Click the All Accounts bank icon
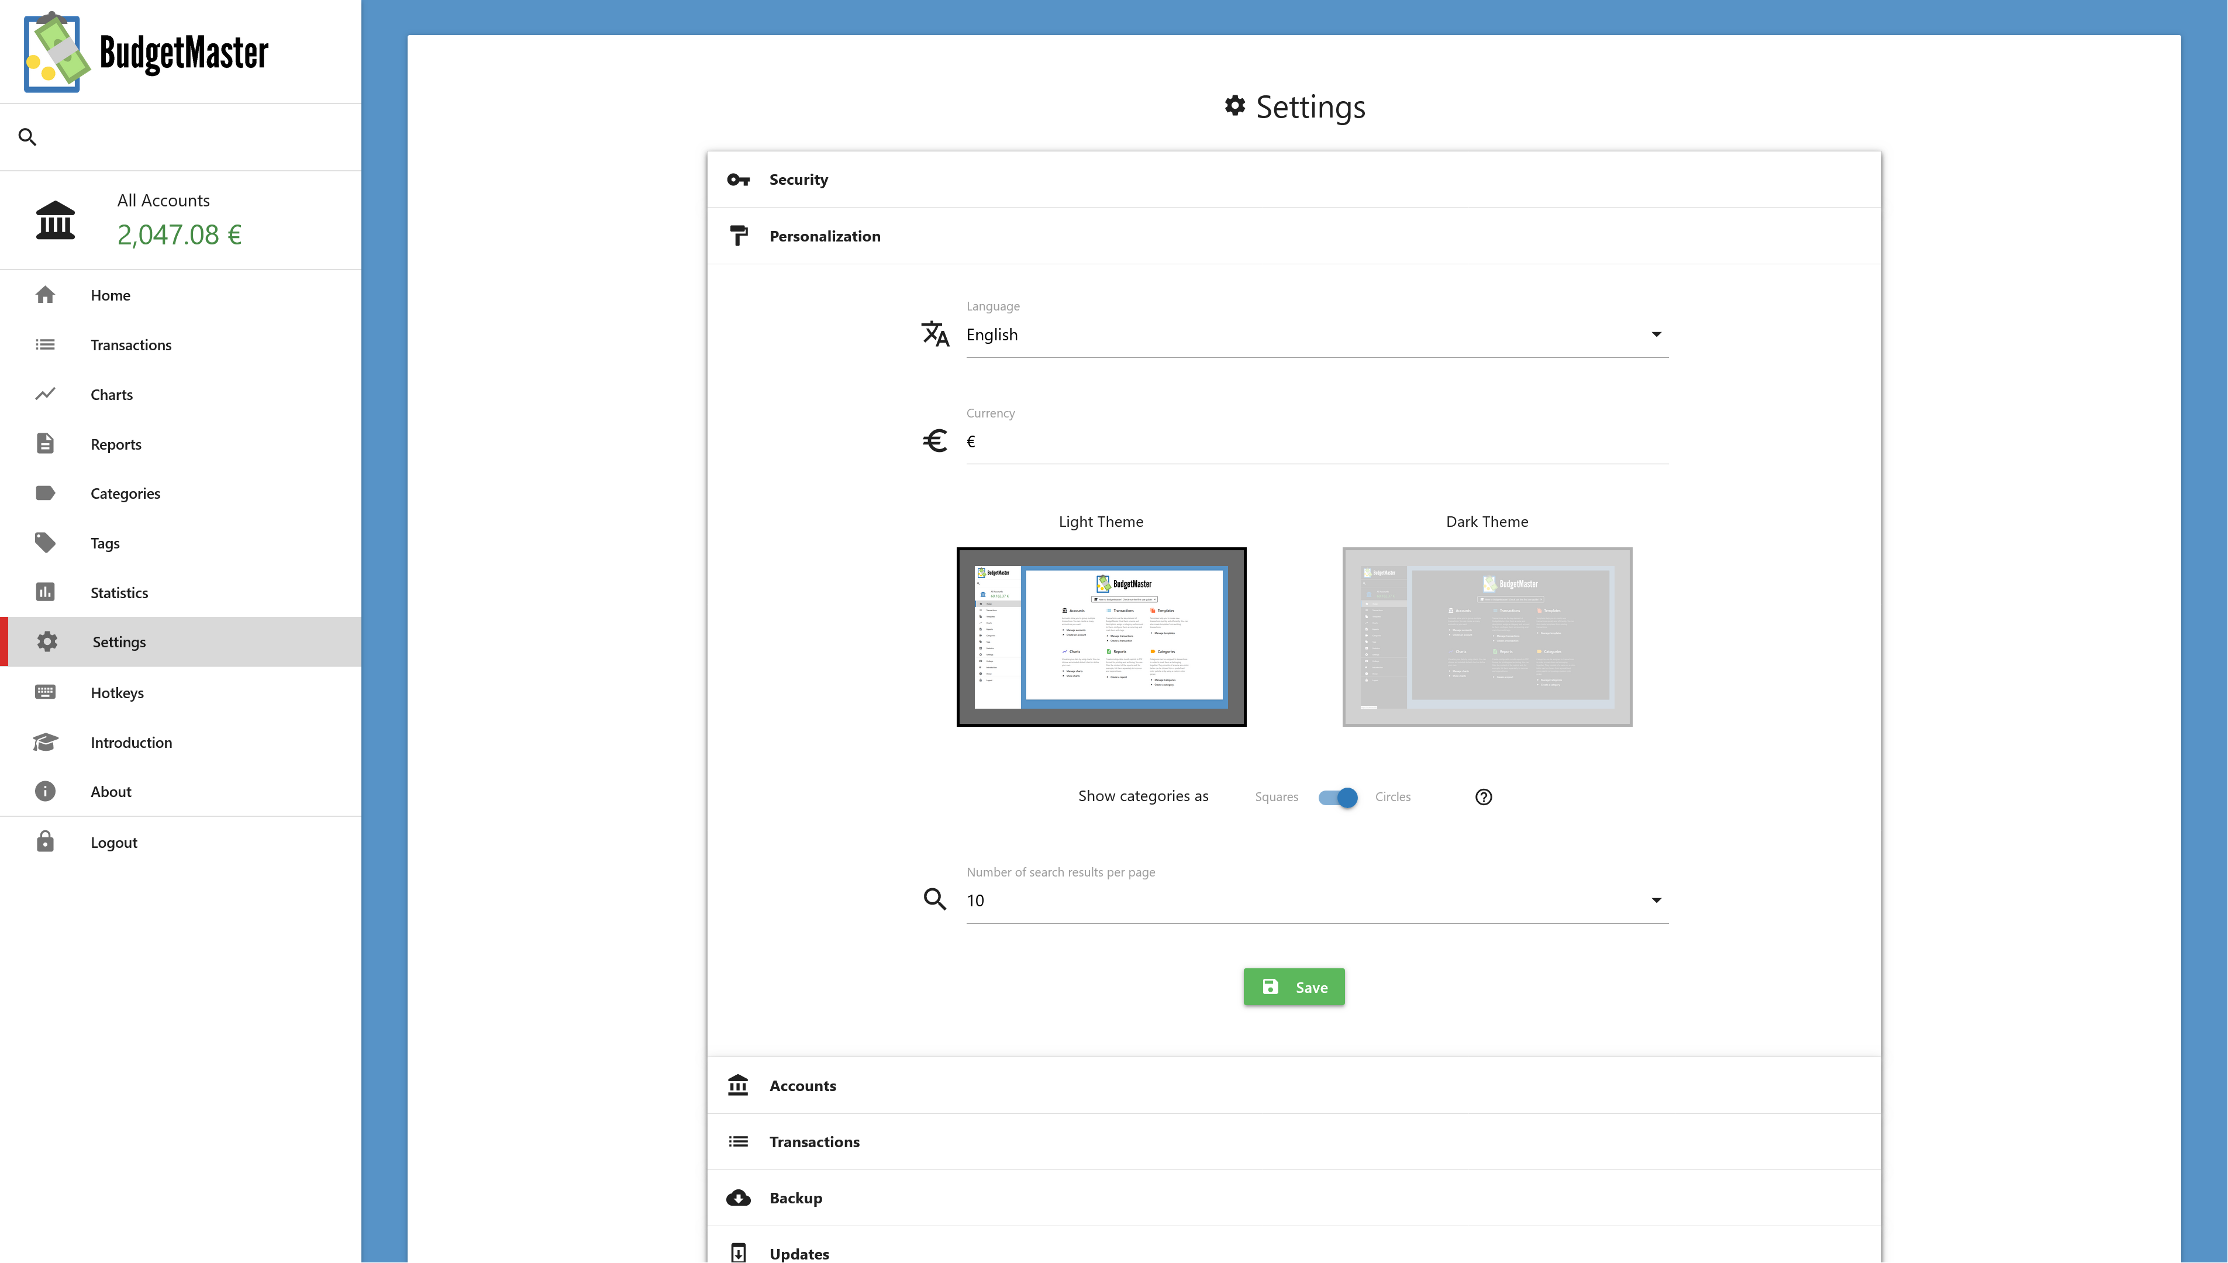2228x1263 pixels. point(56,220)
